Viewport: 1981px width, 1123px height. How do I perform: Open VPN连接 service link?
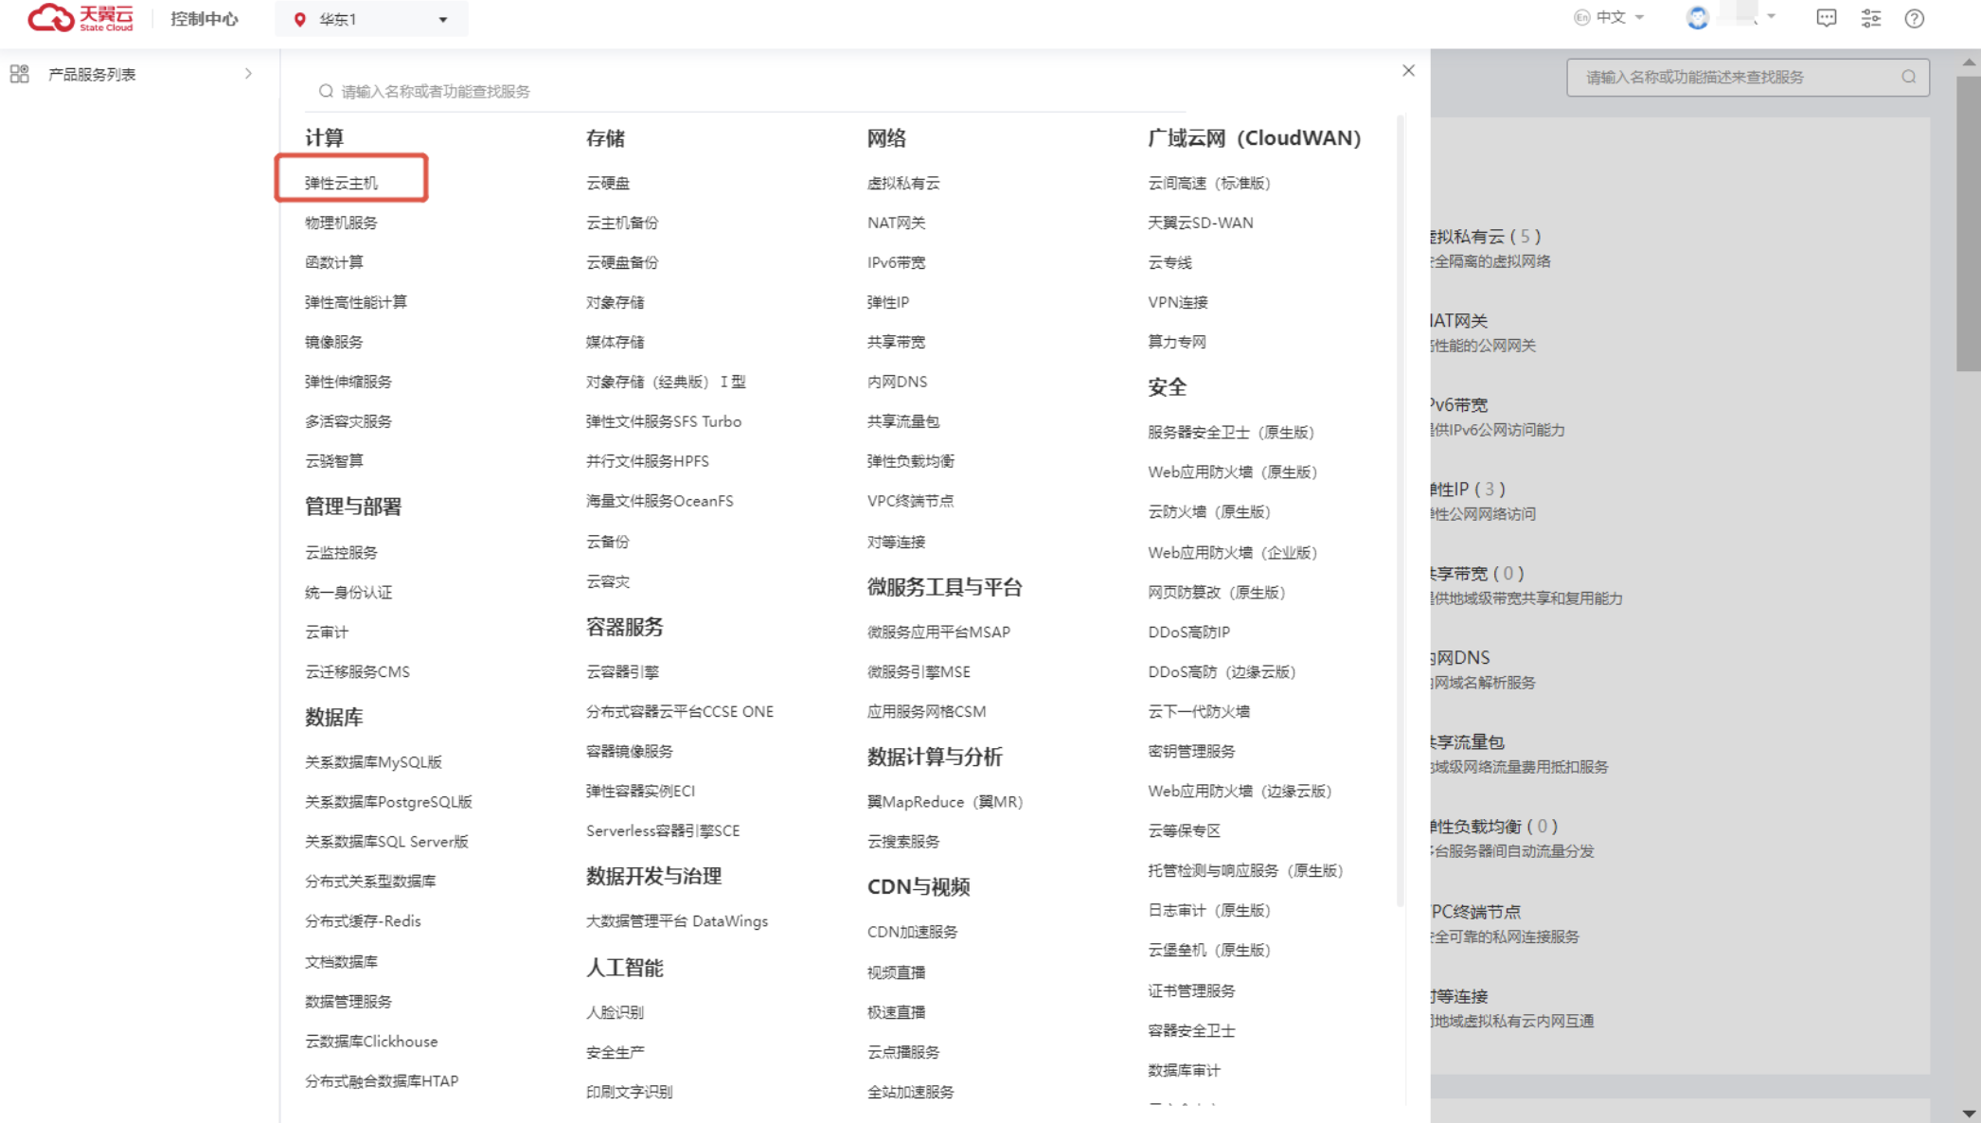tap(1177, 302)
